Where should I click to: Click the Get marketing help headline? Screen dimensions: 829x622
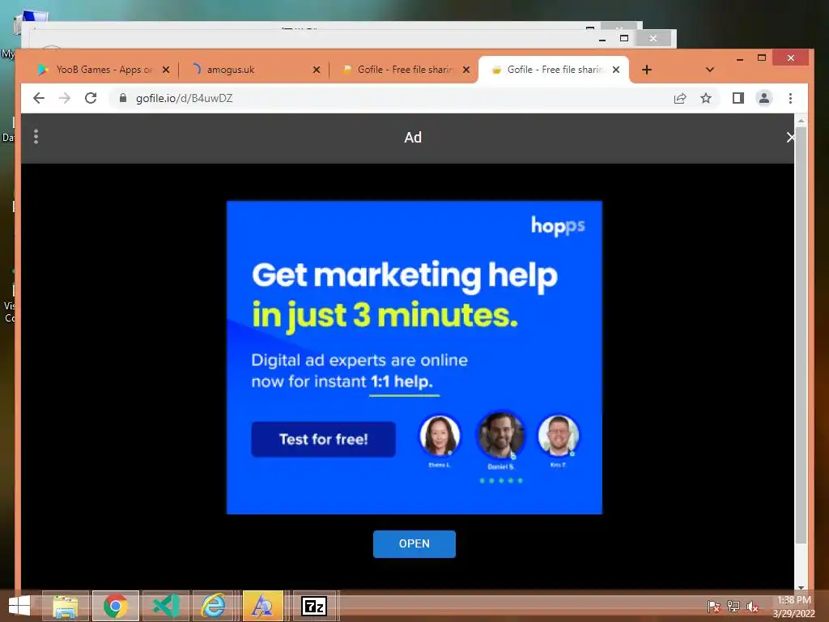point(405,275)
